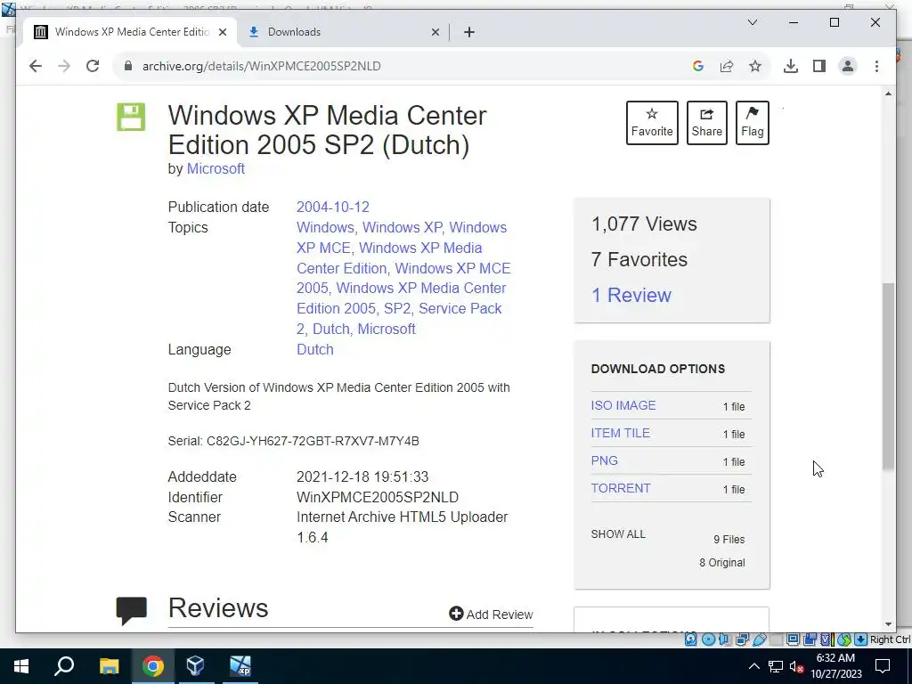The width and height of the screenshot is (912, 684).
Task: Click the browser forward arrow
Action: pos(64,66)
